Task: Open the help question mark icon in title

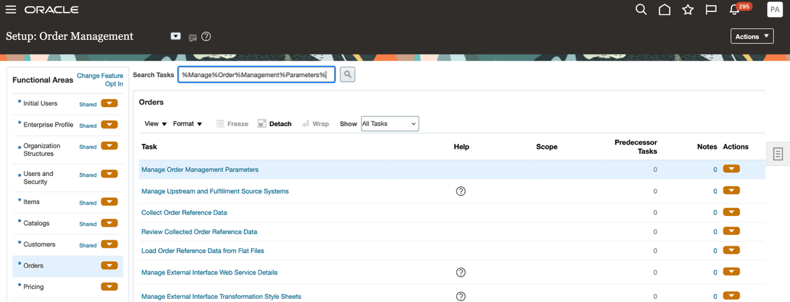Action: click(x=206, y=37)
